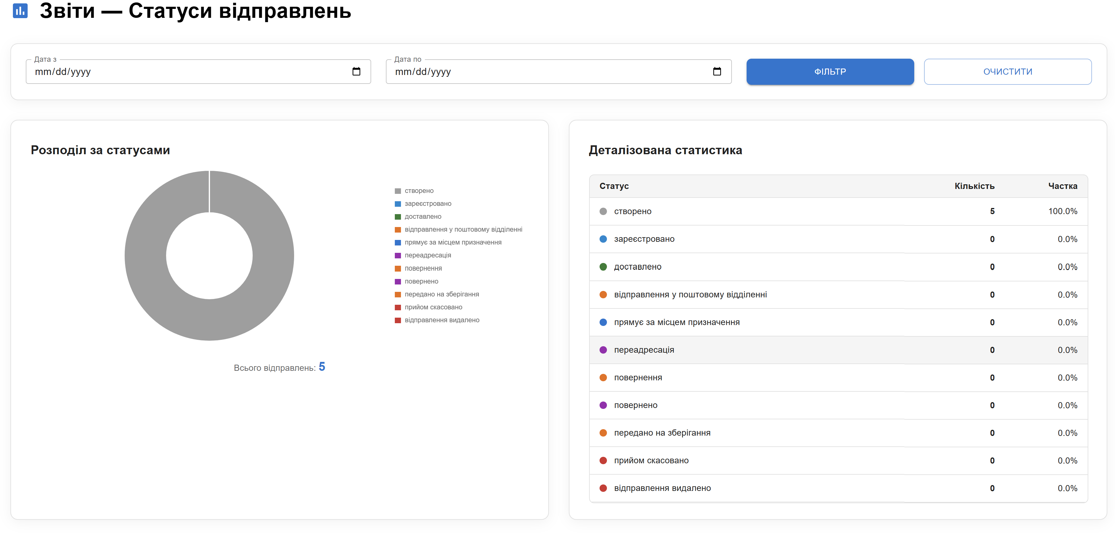
Task: Click the purple dot in the 'повернено' table row
Action: pyautogui.click(x=603, y=405)
